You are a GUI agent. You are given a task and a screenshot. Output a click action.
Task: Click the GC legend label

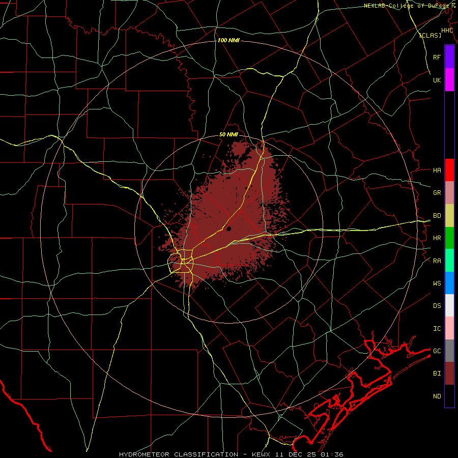[x=437, y=351]
